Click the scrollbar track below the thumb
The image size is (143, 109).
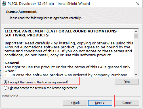[136, 55]
